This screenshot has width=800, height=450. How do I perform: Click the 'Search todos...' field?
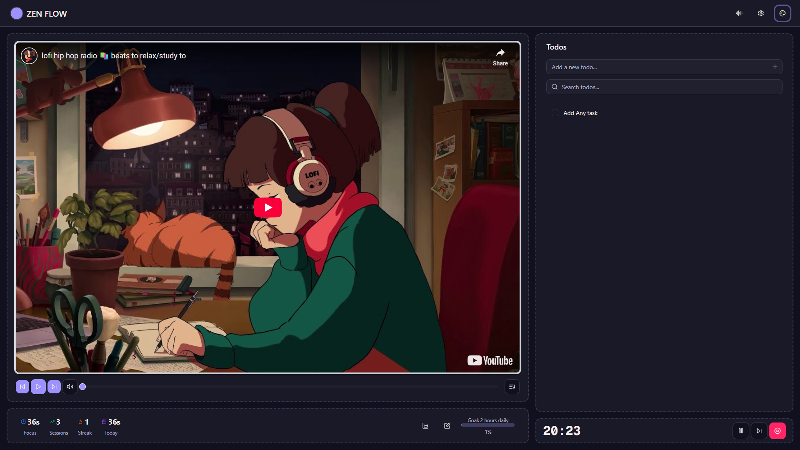[x=664, y=87]
